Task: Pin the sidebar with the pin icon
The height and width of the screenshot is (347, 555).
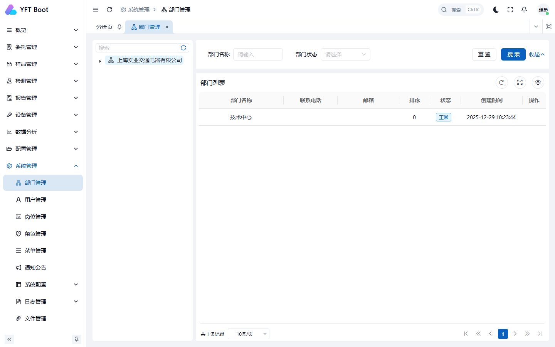Action: coord(77,339)
